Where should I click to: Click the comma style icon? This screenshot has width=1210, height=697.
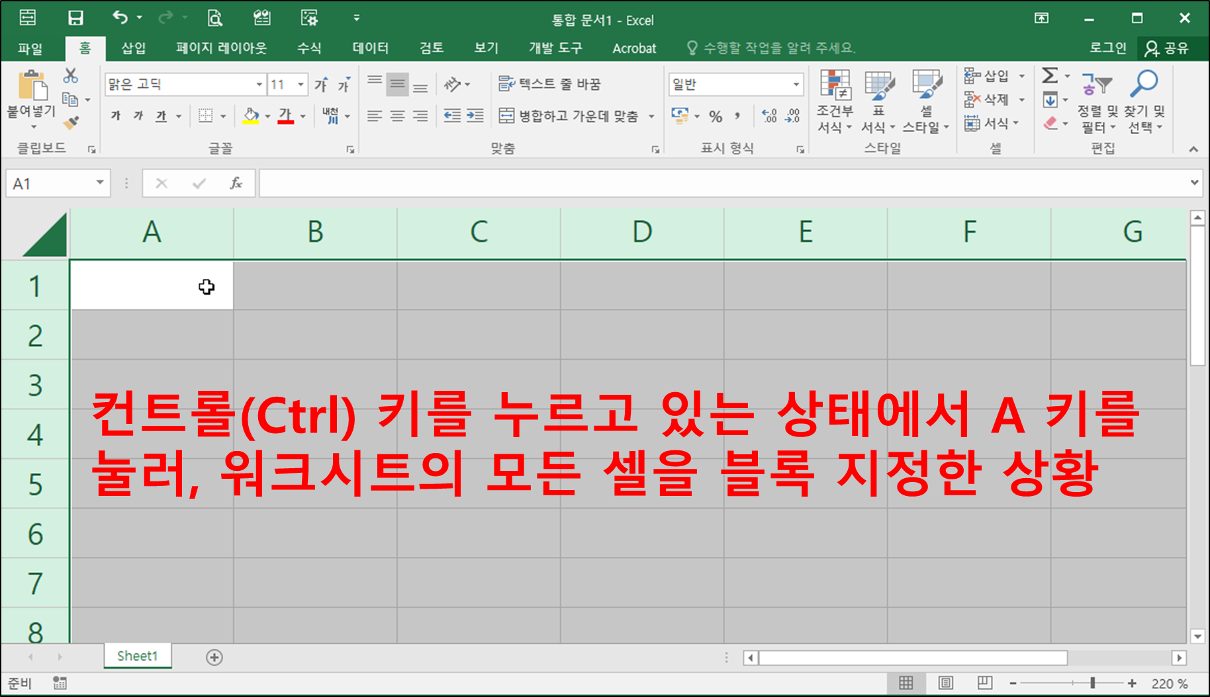click(737, 116)
